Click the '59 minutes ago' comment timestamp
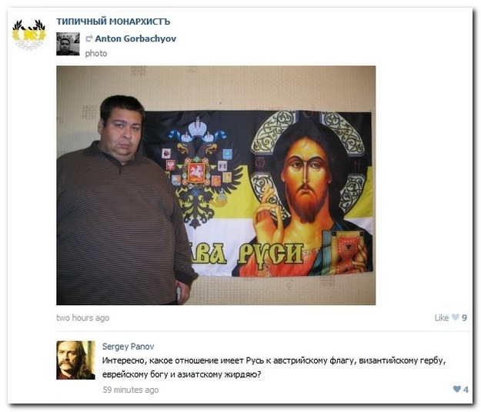Image resolution: width=481 pixels, height=412 pixels. pos(131,390)
